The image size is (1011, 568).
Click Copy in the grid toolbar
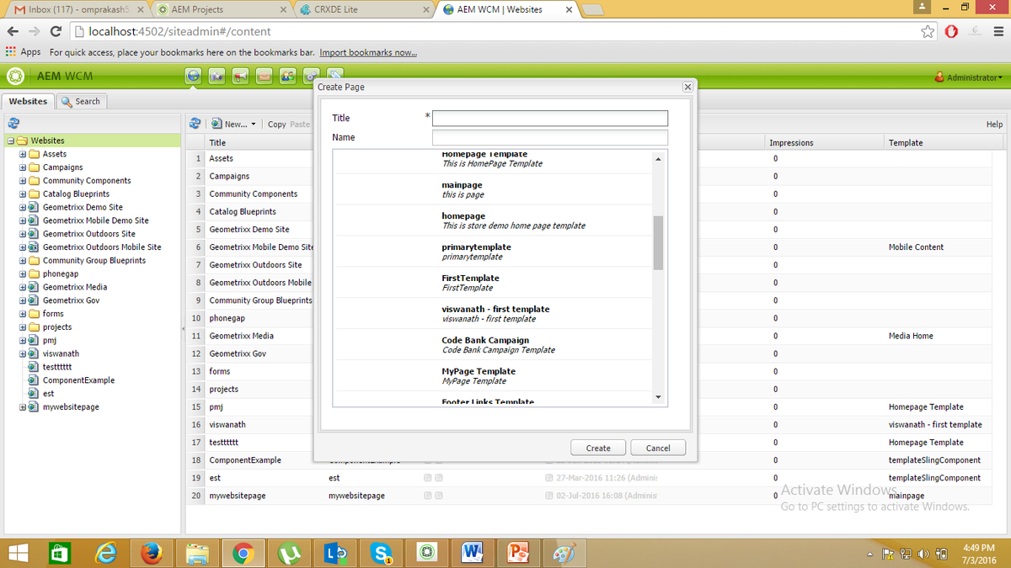276,125
